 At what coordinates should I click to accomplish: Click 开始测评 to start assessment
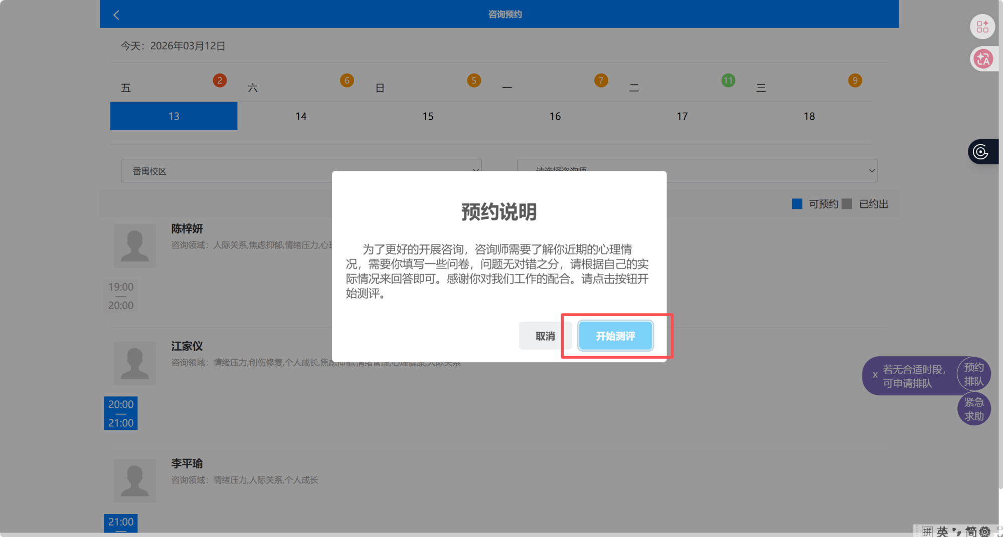coord(615,336)
